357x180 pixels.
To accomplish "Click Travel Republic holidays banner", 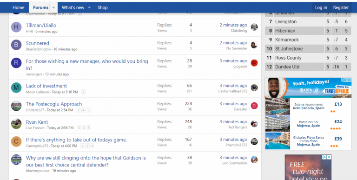I will [x=308, y=88].
